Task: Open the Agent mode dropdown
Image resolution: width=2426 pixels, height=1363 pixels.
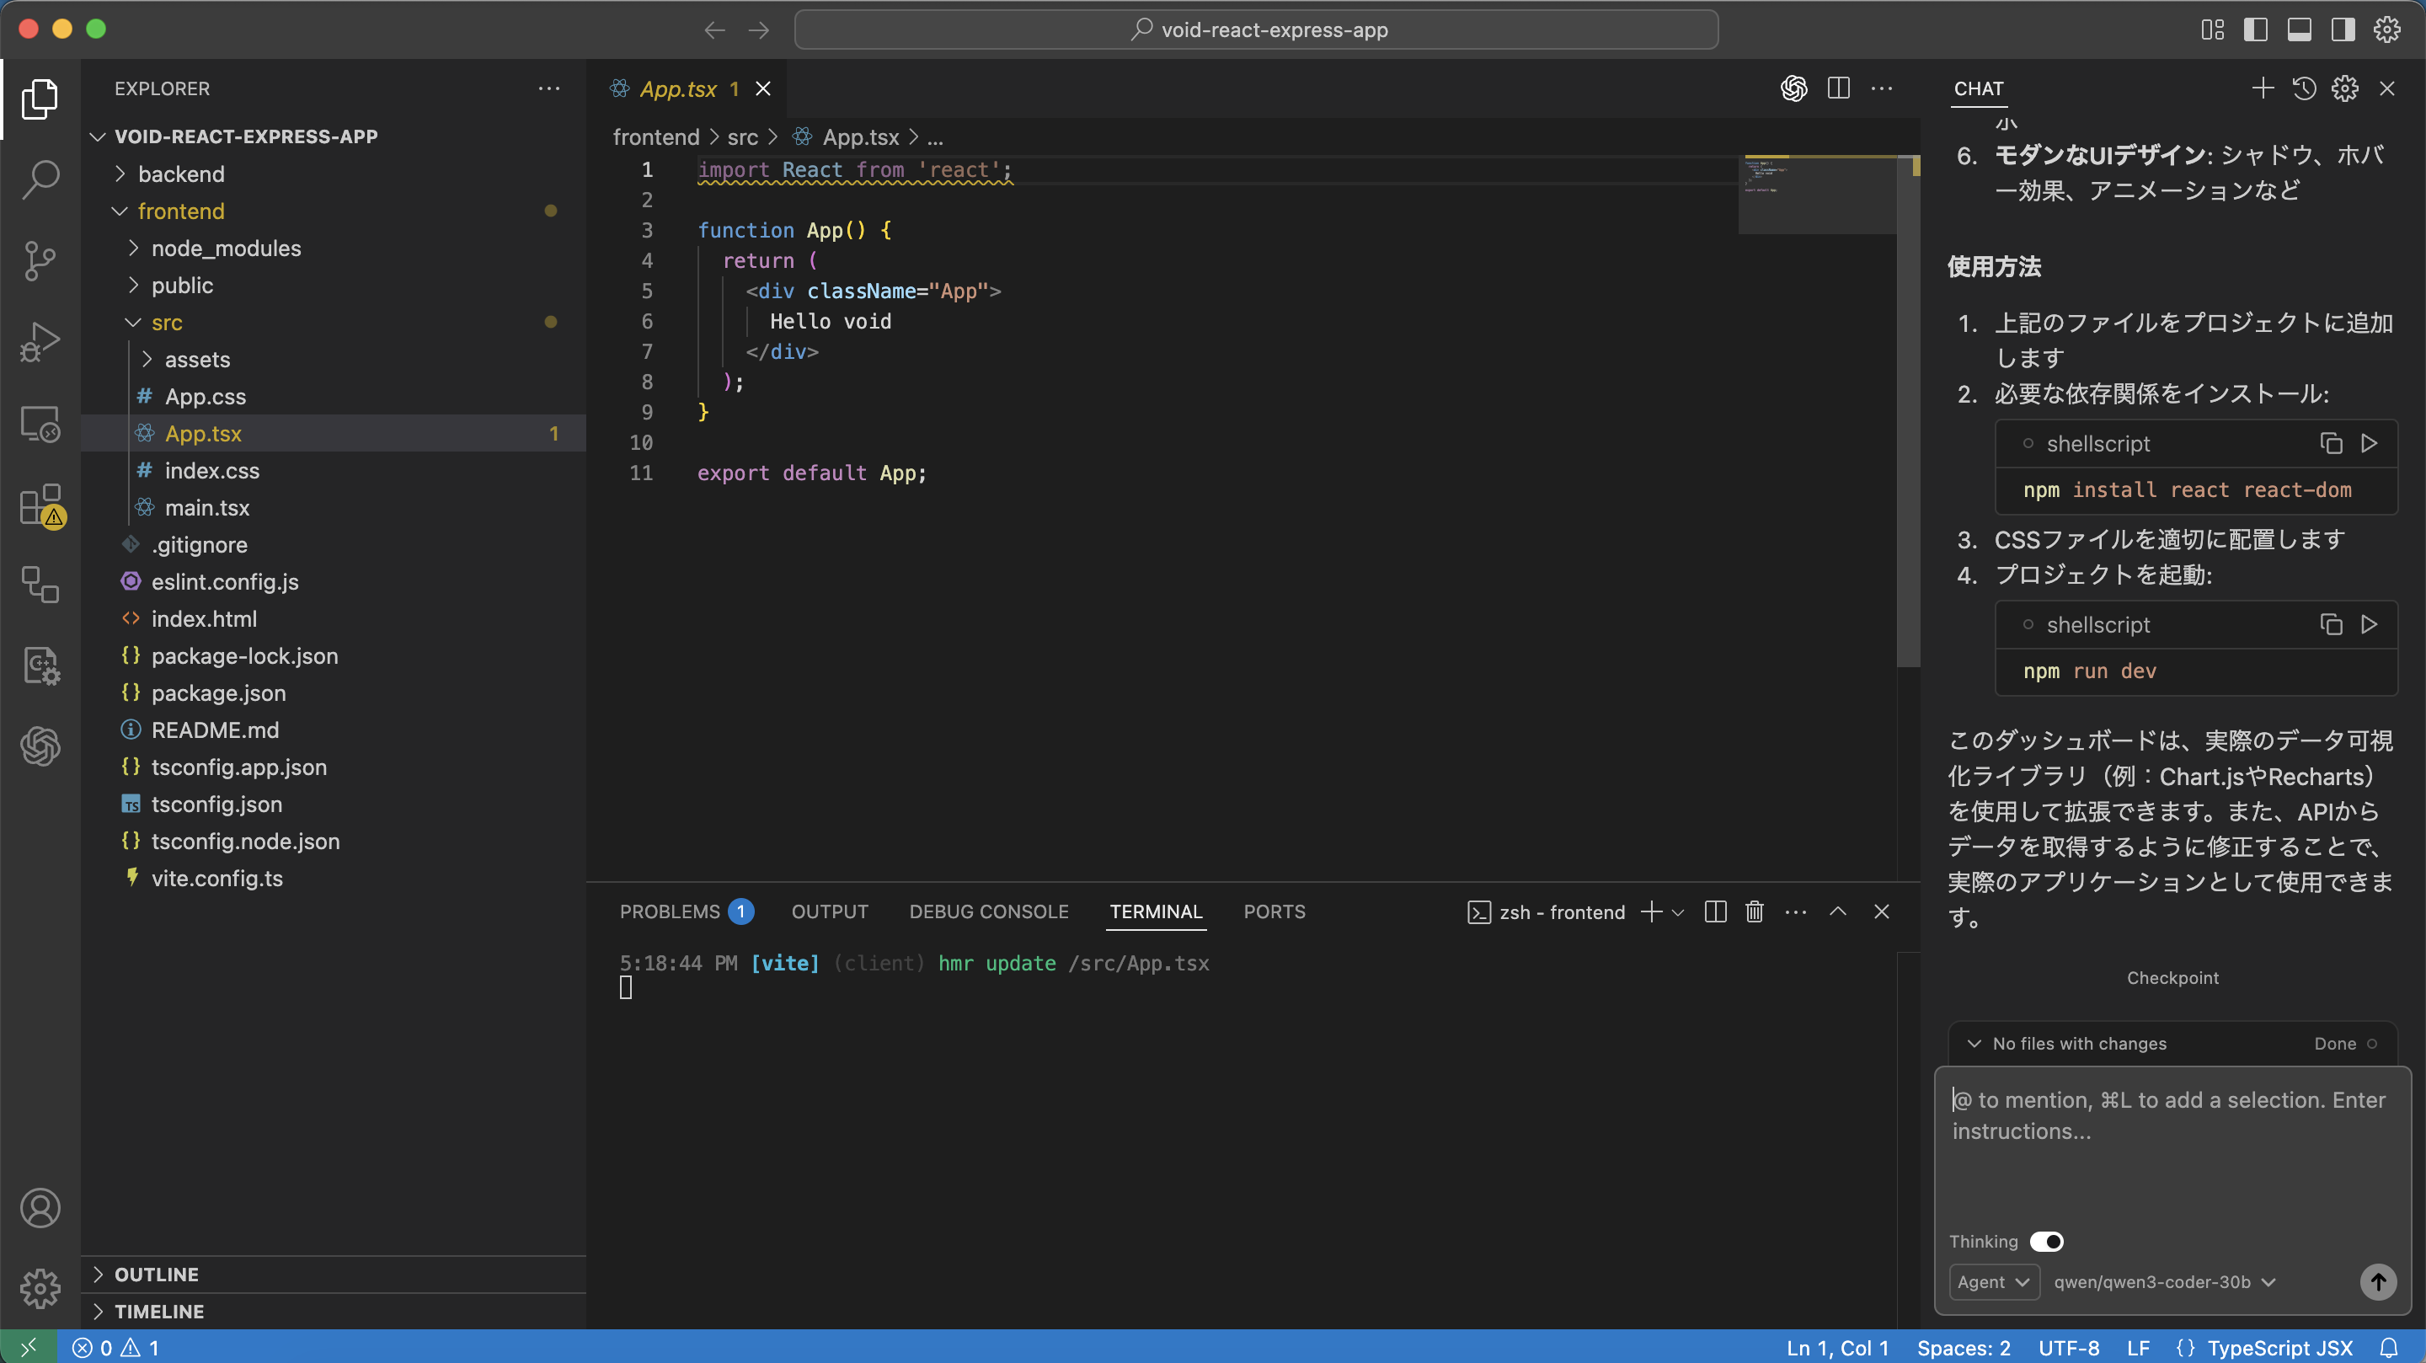Action: 1993,1282
